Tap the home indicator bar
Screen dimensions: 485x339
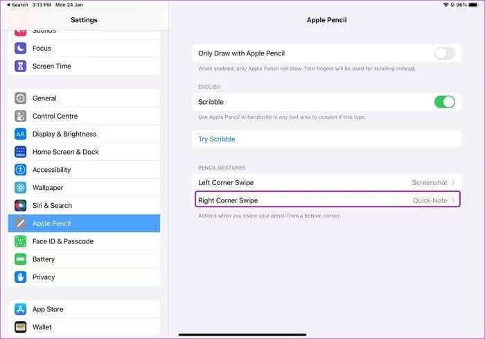[242, 335]
